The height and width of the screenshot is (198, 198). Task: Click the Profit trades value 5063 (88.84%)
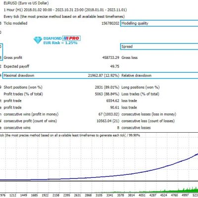click(x=107, y=94)
